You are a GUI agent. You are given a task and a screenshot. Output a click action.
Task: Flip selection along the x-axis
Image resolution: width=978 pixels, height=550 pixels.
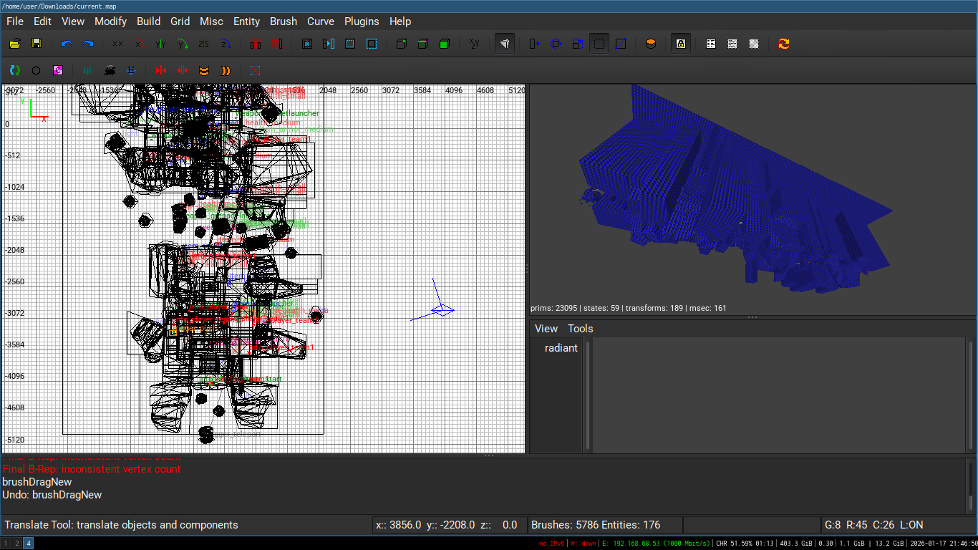[x=117, y=44]
